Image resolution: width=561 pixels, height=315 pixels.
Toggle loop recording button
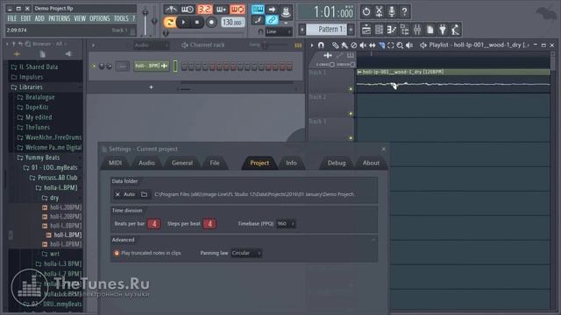pos(238,10)
